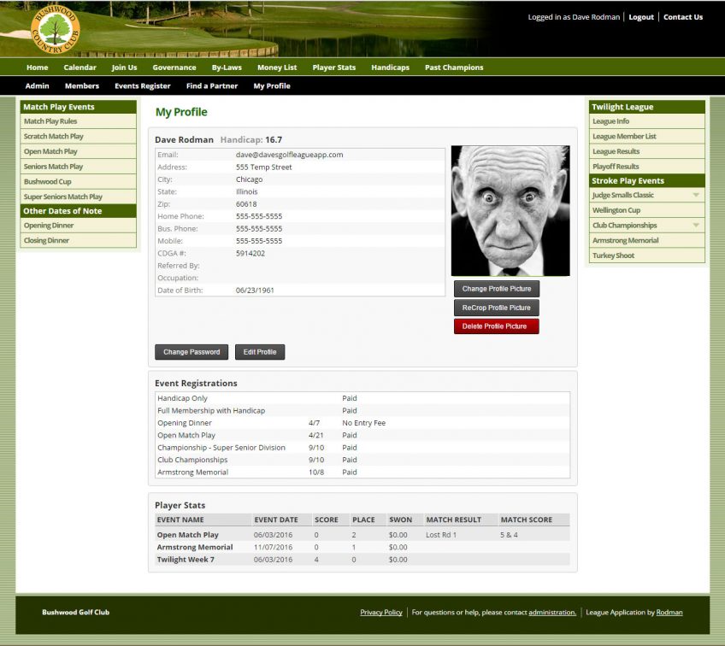Select Past Champions from the navigation
This screenshot has width=725, height=646.
point(453,67)
